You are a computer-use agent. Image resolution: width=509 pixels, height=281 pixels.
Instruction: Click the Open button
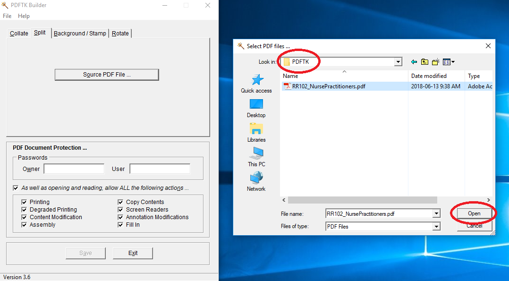474,213
